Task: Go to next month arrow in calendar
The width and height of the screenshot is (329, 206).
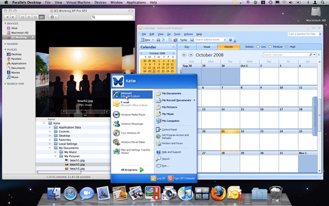Action: click(x=190, y=55)
